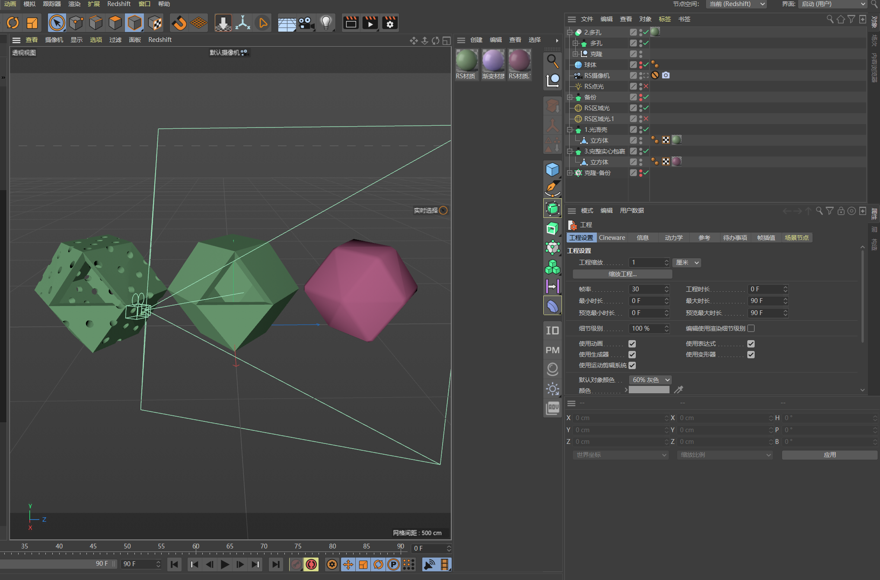
Task: Click the floor plane object icon
Action: (287, 23)
